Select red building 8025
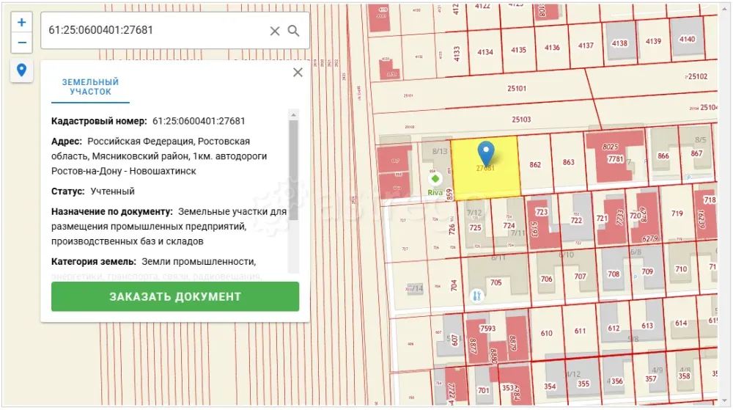Image resolution: width=733 pixels, height=410 pixels. click(x=610, y=147)
